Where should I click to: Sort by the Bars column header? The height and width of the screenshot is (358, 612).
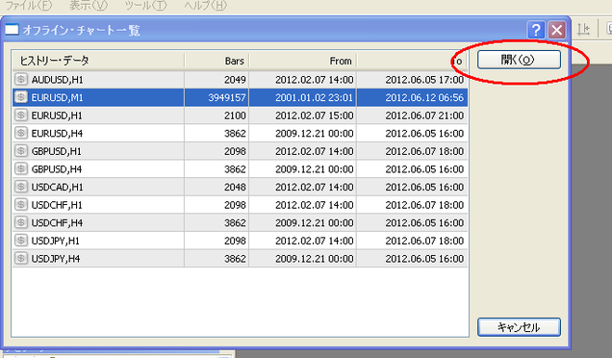tap(217, 61)
